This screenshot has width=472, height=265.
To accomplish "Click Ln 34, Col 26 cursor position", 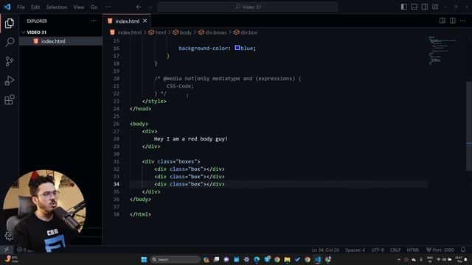I will tap(325, 250).
